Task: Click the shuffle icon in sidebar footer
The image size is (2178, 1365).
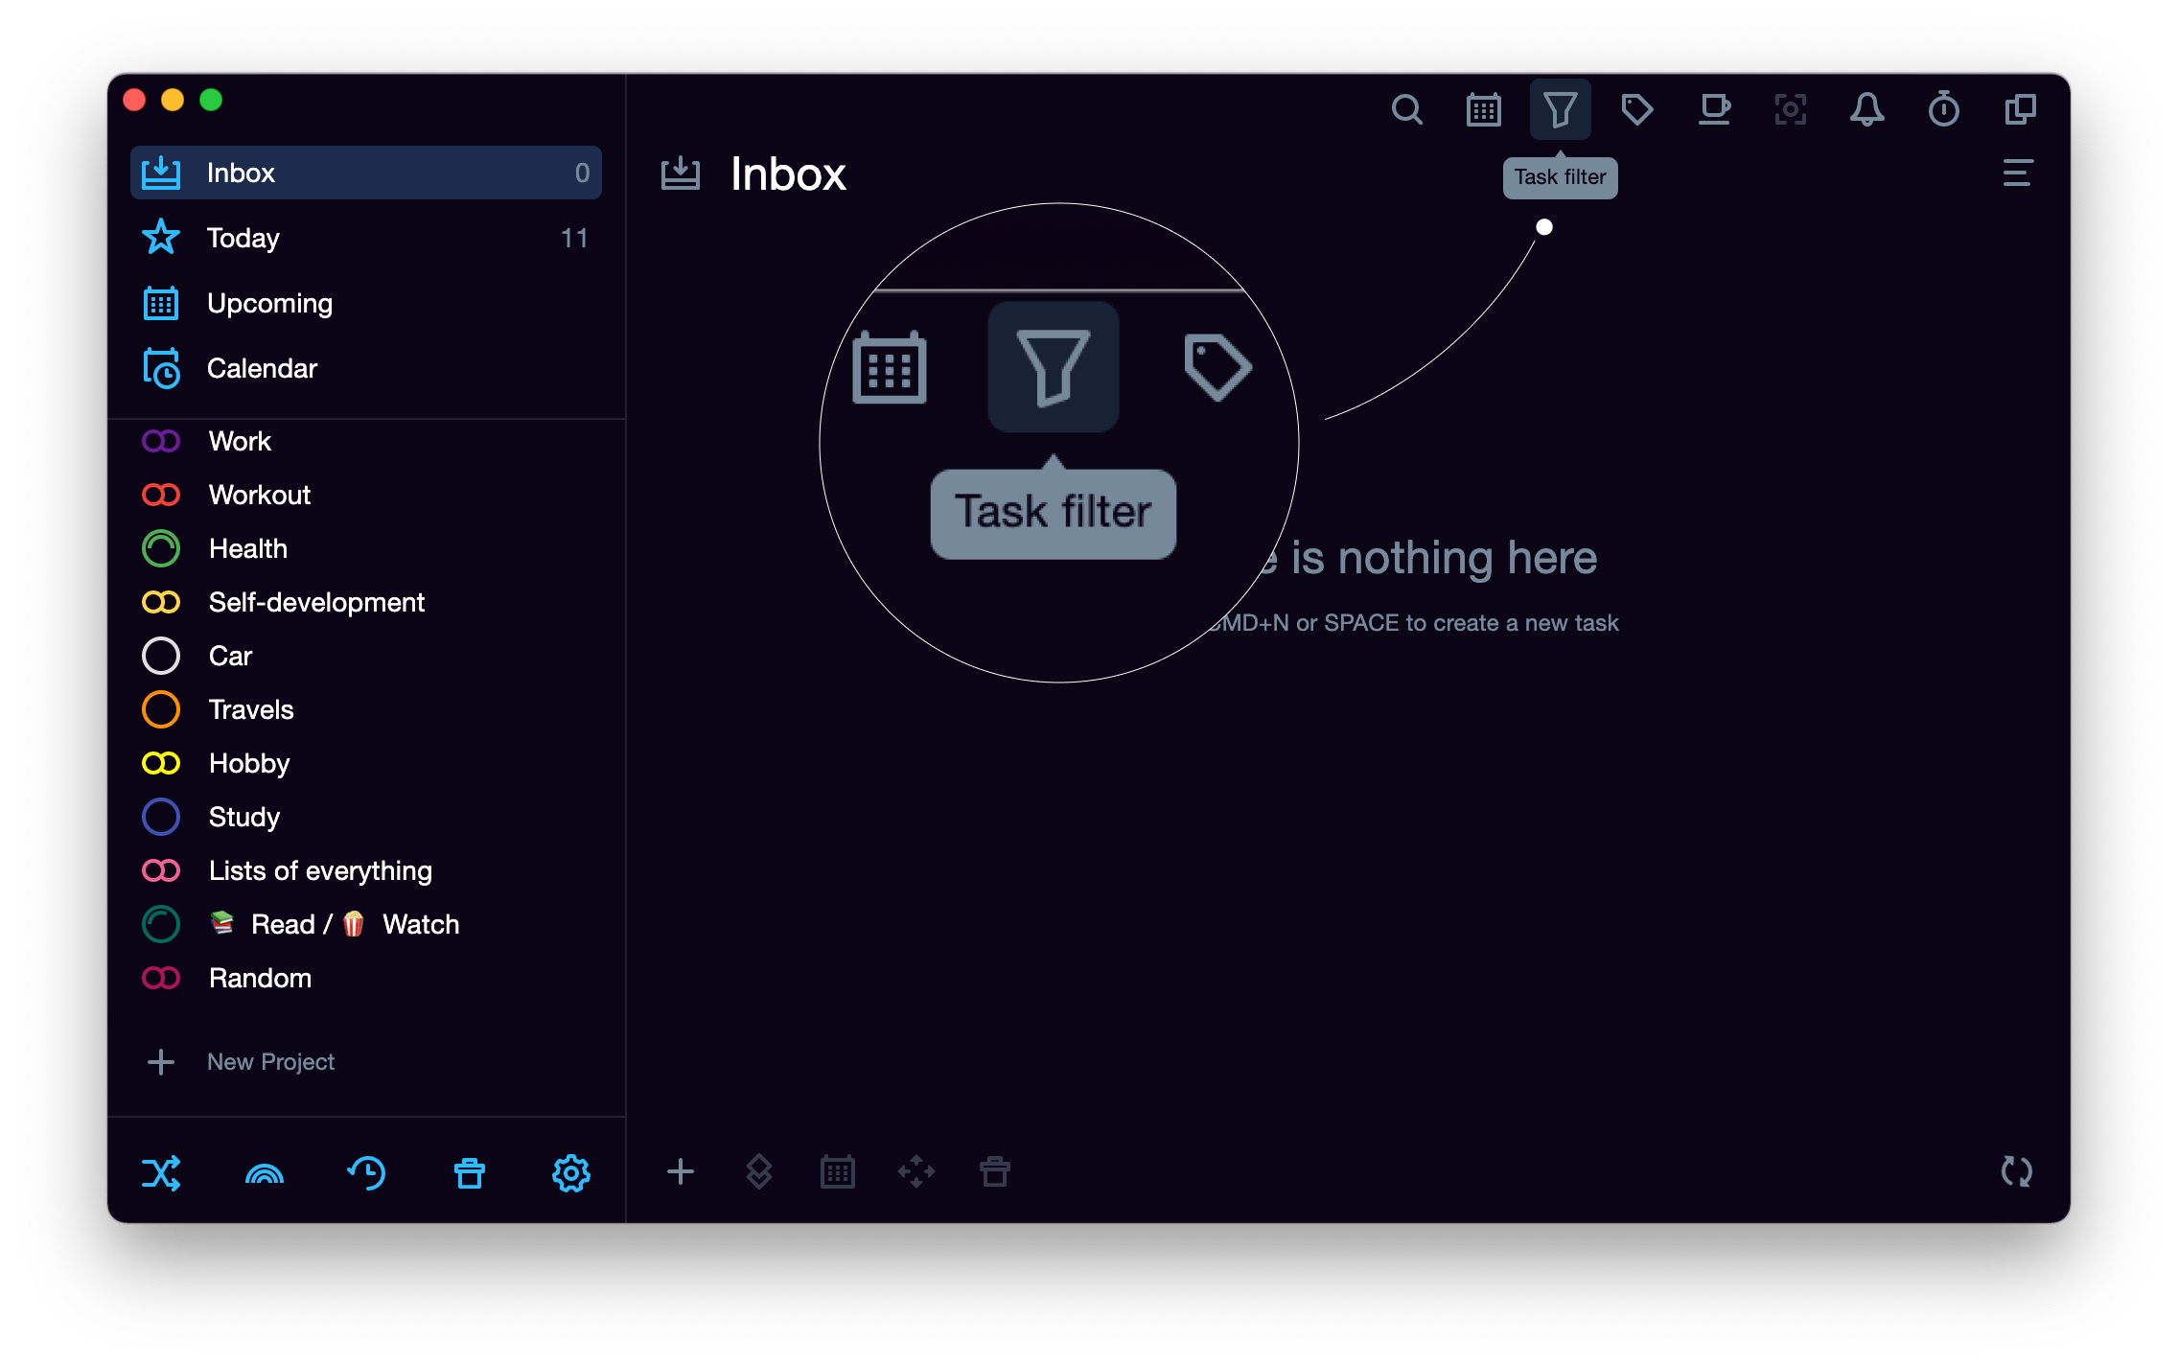Action: pos(161,1172)
